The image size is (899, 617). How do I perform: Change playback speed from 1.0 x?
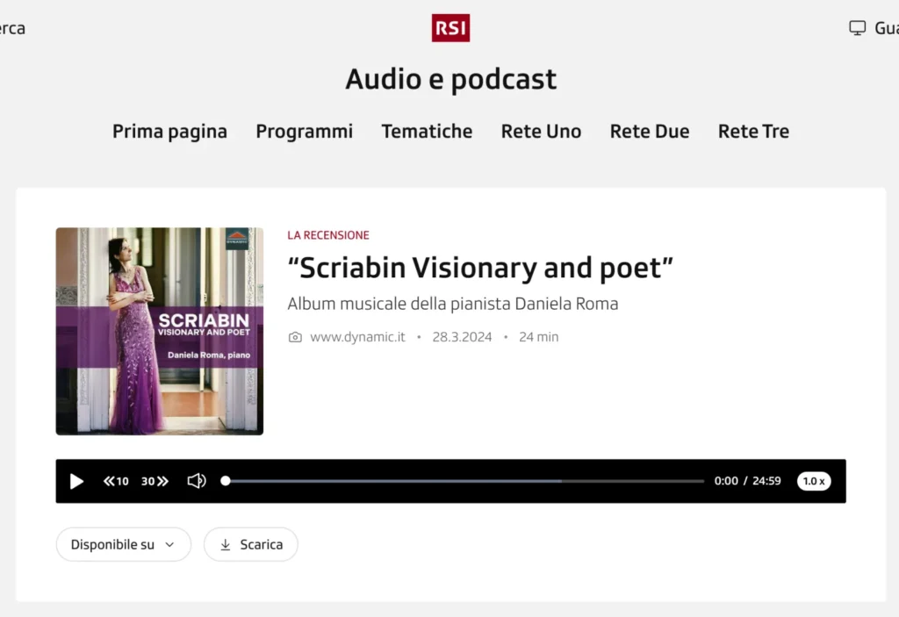[813, 481]
